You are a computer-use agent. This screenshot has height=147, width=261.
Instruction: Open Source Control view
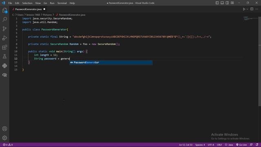point(4,29)
